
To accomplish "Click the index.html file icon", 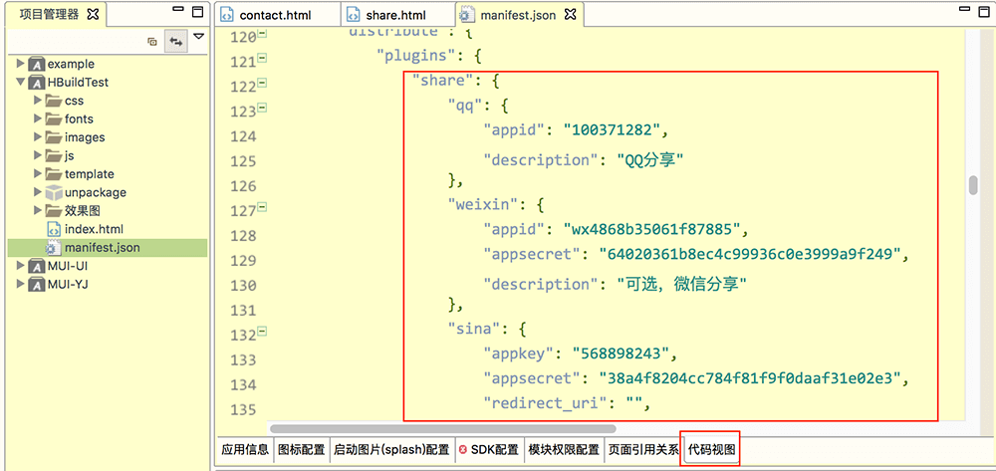I will point(54,229).
